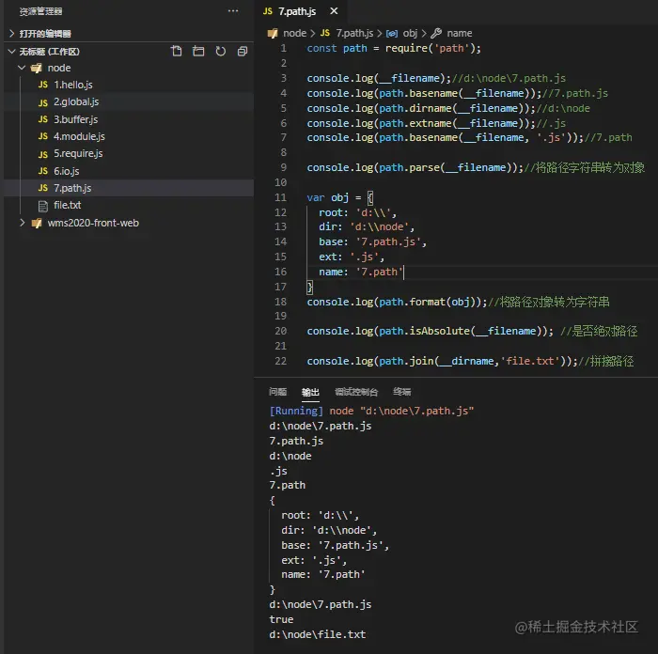Click the [Running] line in output
This screenshot has height=654, width=658.
(x=371, y=411)
